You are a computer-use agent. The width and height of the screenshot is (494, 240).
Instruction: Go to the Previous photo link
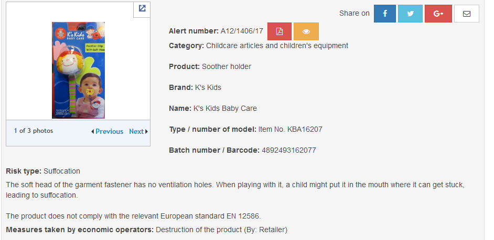tap(109, 132)
